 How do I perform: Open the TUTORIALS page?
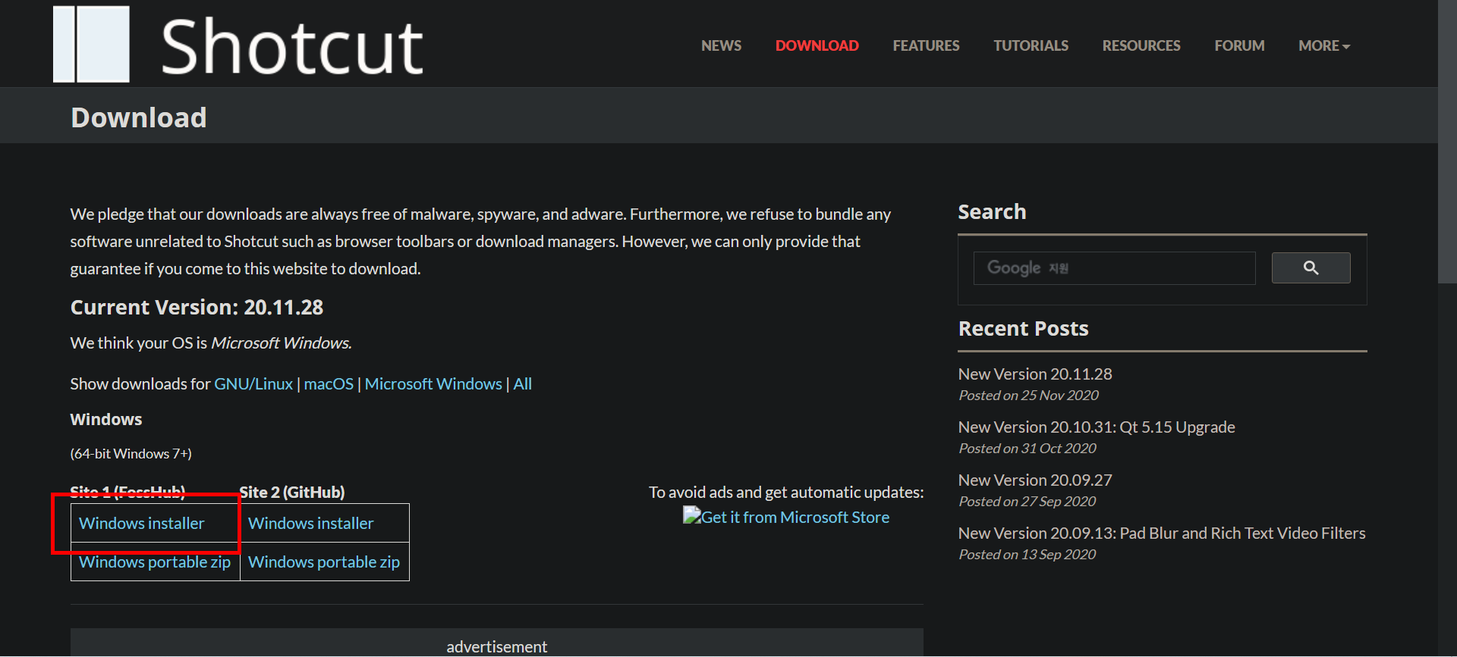tap(1031, 45)
